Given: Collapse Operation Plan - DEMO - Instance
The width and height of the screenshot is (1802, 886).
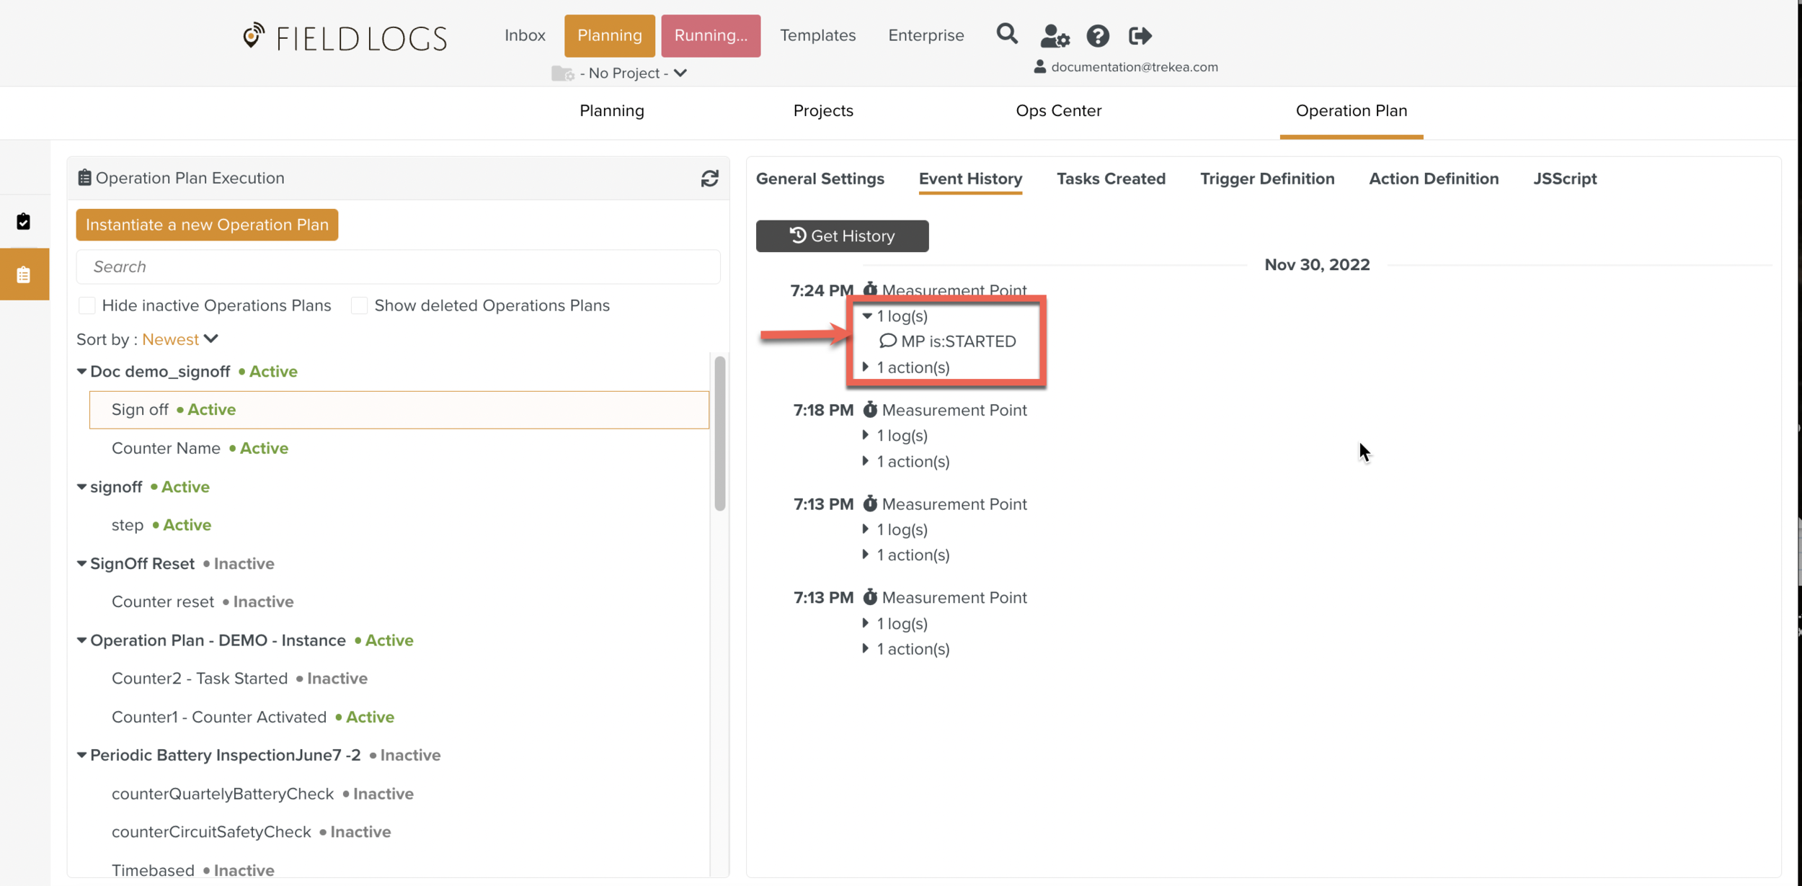Looking at the screenshot, I should click(81, 640).
